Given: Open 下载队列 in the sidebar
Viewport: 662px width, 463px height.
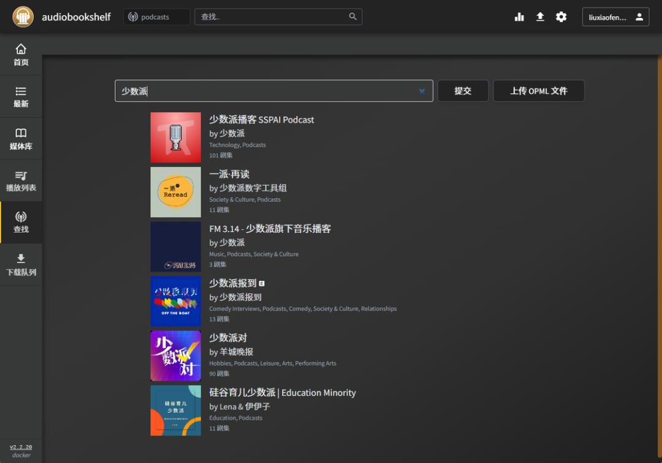Looking at the screenshot, I should click(21, 265).
